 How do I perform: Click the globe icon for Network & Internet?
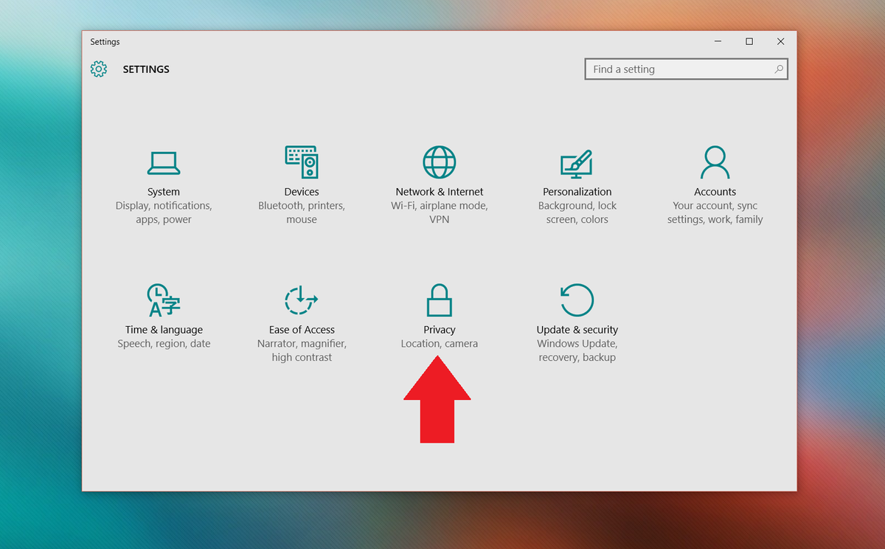tap(439, 162)
